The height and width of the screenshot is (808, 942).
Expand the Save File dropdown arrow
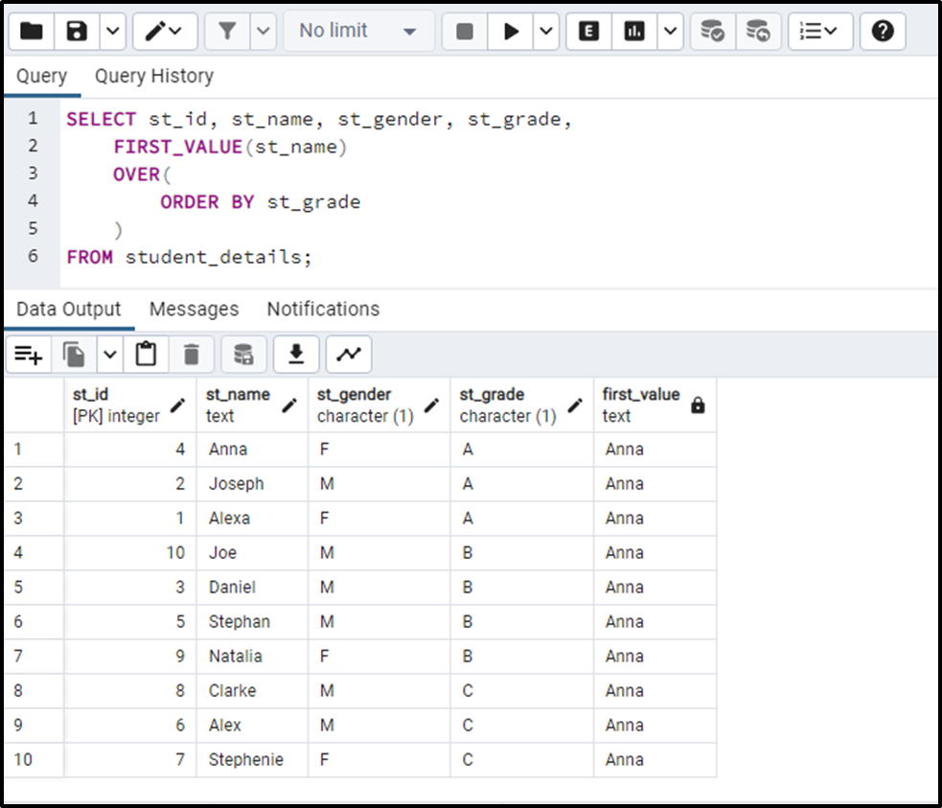(112, 32)
